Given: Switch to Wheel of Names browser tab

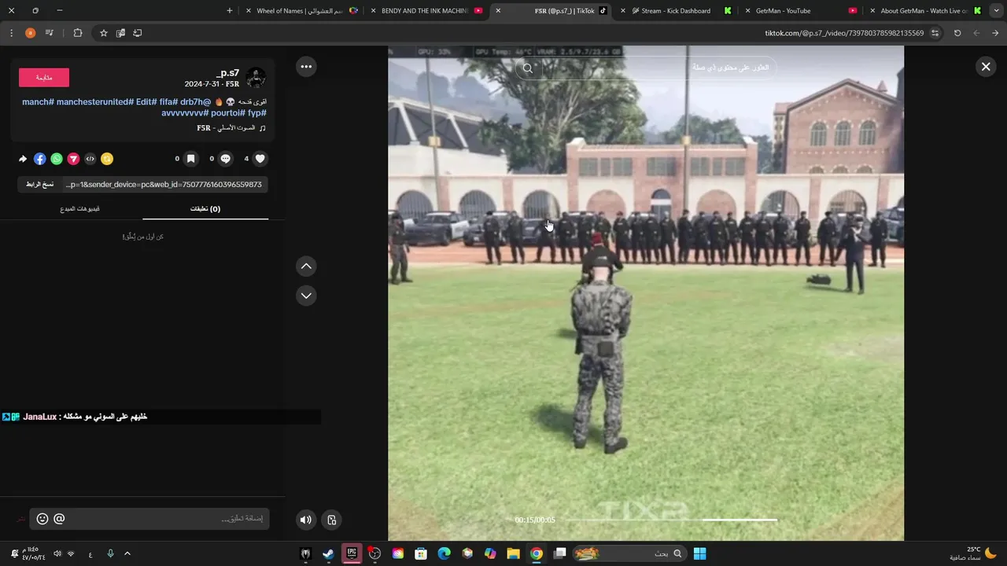Looking at the screenshot, I should pyautogui.click(x=300, y=11).
